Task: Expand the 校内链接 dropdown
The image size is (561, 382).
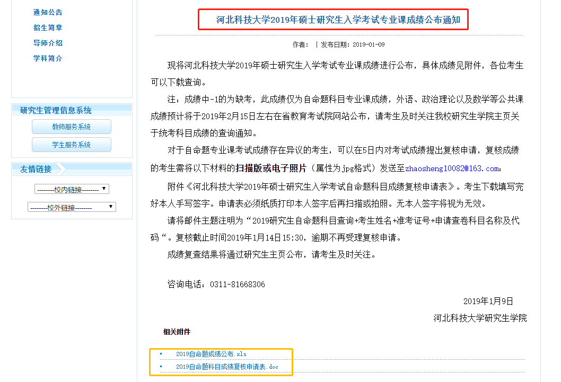Action: 72,189
